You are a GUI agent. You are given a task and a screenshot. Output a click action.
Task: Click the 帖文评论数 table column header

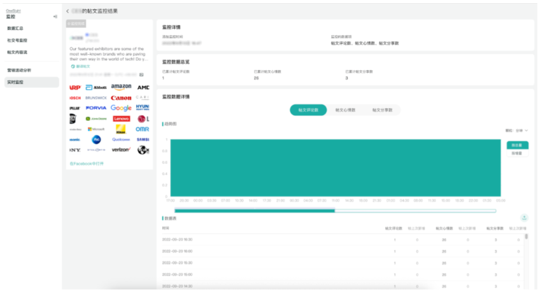click(x=393, y=228)
